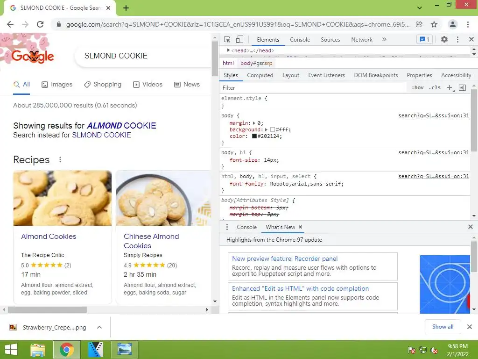The width and height of the screenshot is (478, 359).
Task: Open the first search?q source link
Action: coord(434,115)
